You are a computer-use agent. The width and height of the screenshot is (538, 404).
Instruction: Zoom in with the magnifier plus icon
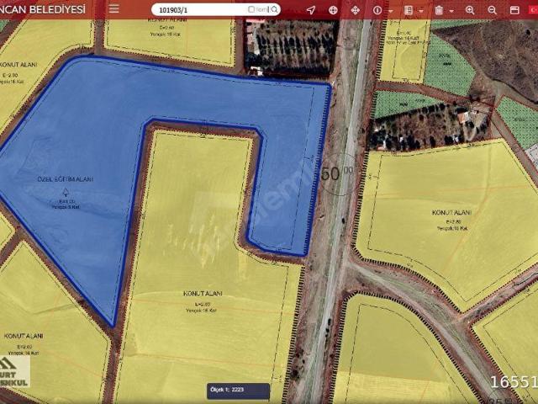[x=471, y=10]
